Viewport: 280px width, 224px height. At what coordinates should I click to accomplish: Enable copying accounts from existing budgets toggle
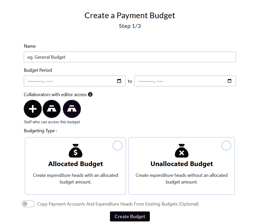[28, 204]
